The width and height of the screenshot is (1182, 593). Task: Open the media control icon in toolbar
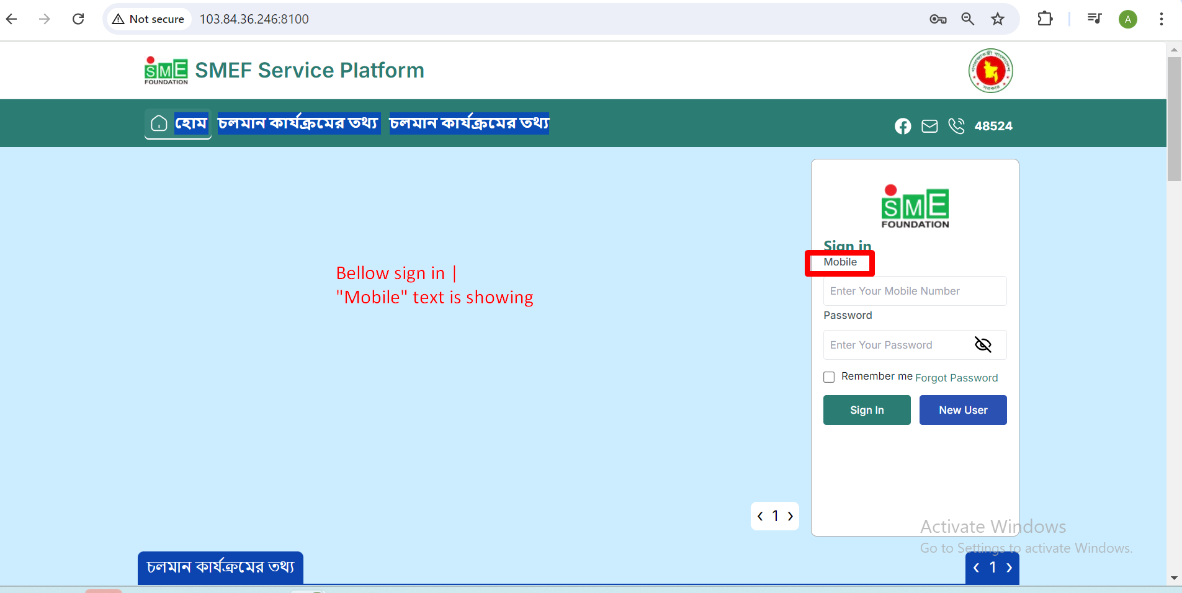[1095, 19]
